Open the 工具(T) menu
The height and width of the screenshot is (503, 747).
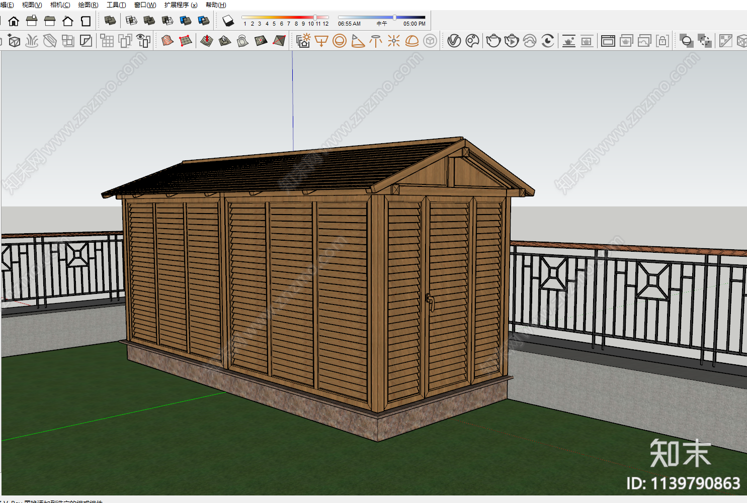(x=116, y=5)
